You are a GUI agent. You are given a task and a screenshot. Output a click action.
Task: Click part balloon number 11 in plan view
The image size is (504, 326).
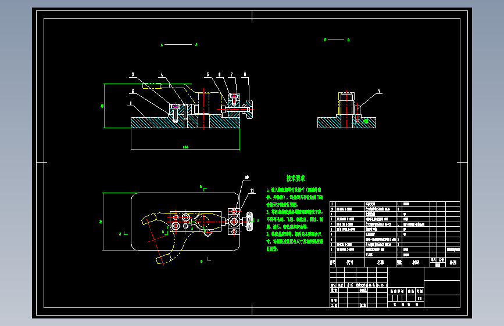(x=252, y=191)
